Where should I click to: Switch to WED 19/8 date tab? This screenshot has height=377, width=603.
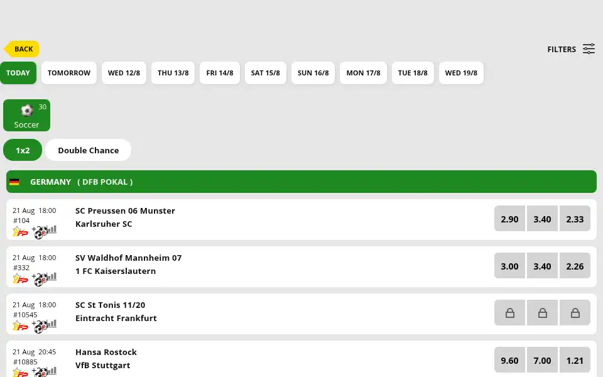pyautogui.click(x=461, y=73)
